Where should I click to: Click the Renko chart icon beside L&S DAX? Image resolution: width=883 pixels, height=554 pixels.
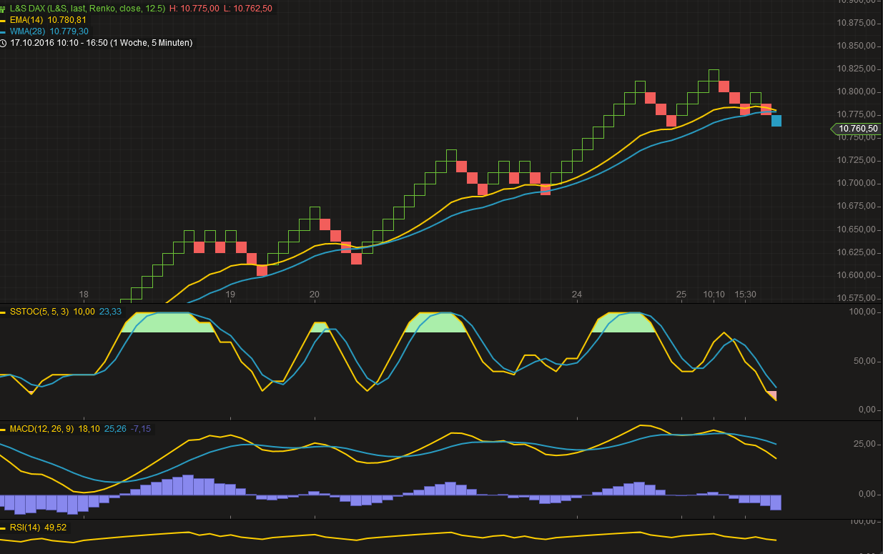point(4,9)
